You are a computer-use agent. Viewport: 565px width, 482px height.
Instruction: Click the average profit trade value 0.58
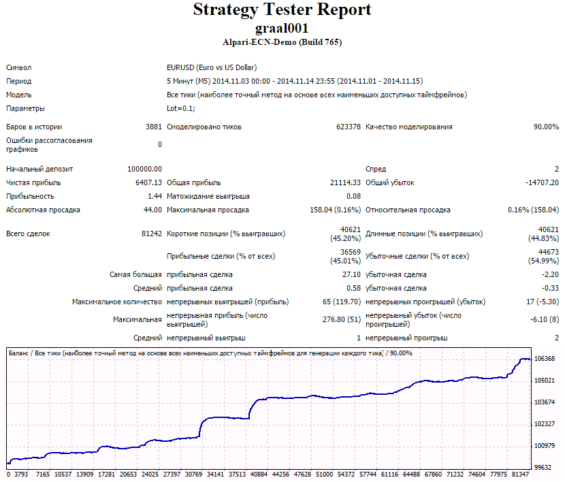[353, 288]
